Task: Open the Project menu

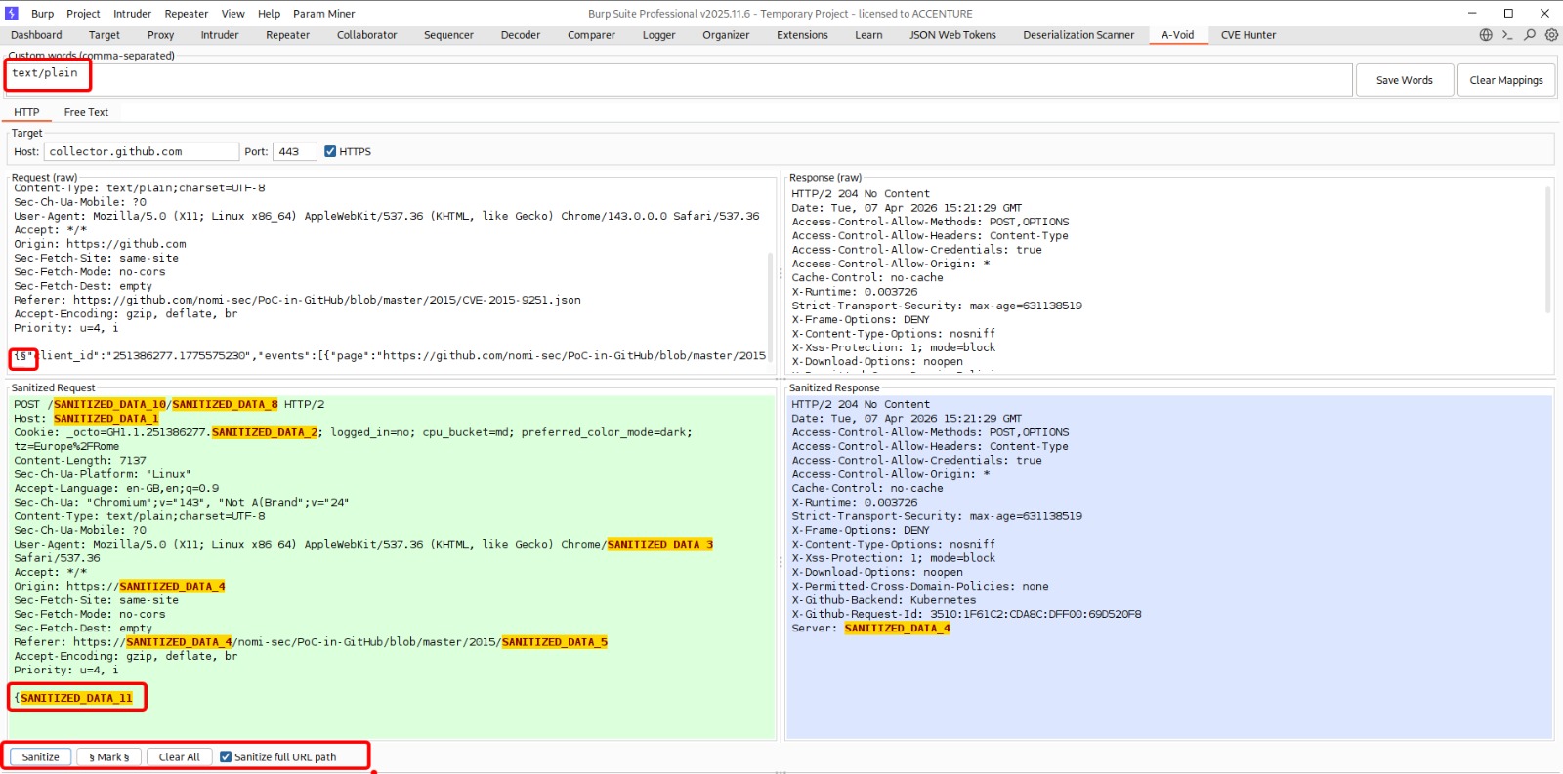Action: coord(83,14)
